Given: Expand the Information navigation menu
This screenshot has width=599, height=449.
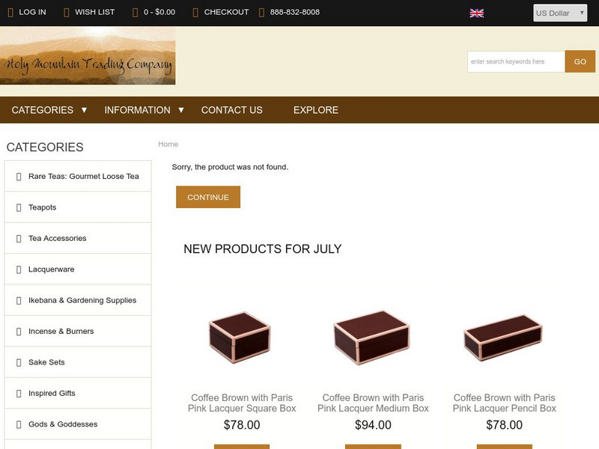Looking at the screenshot, I should tap(144, 110).
